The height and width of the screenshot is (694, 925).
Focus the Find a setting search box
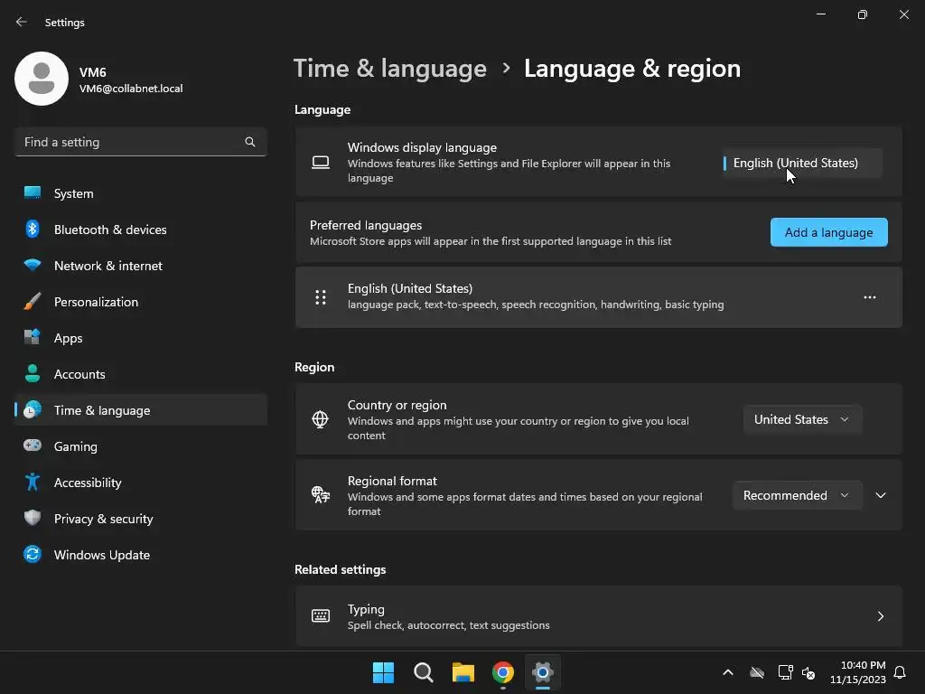[x=140, y=142]
